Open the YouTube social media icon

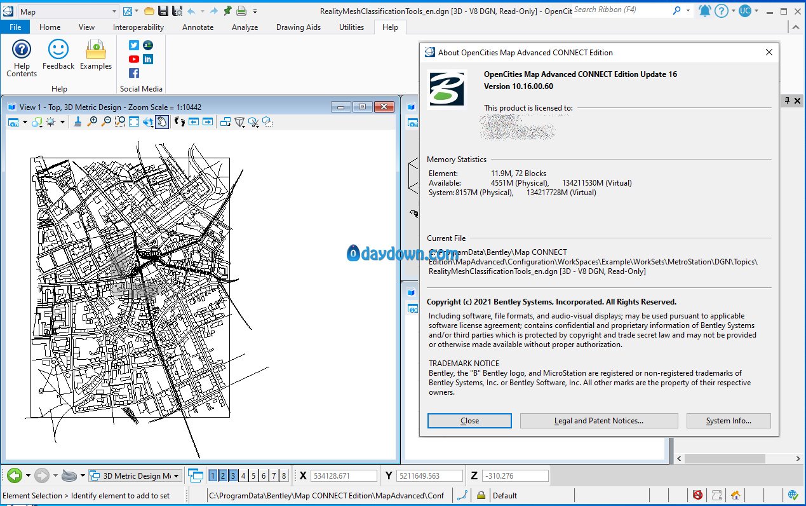pyautogui.click(x=133, y=59)
